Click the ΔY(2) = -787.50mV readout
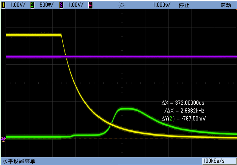The image size is (237, 165). 183,119
